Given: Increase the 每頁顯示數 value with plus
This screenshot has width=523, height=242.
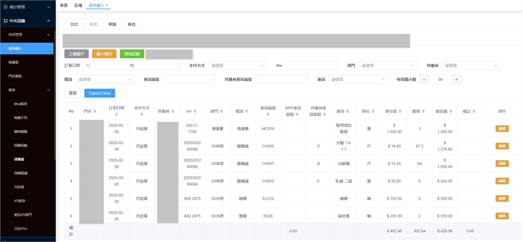Looking at the screenshot, I should point(456,80).
